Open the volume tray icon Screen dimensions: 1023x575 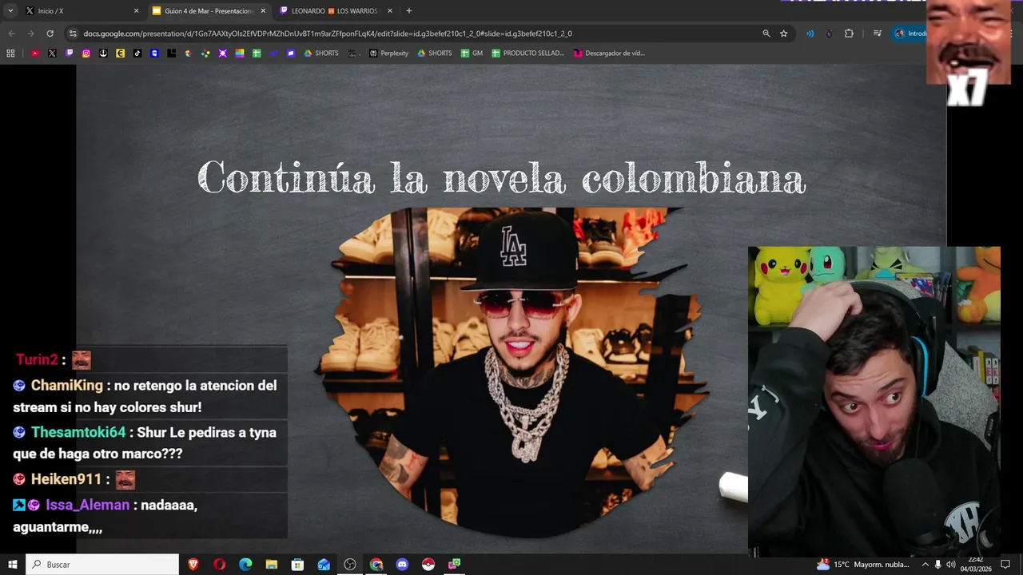[953, 565]
